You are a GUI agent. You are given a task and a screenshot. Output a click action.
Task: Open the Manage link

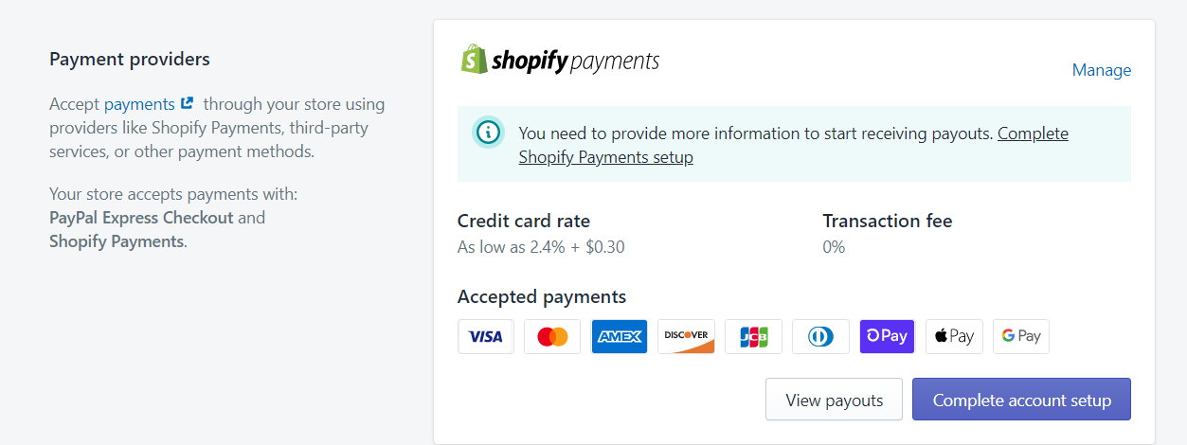pos(1101,70)
